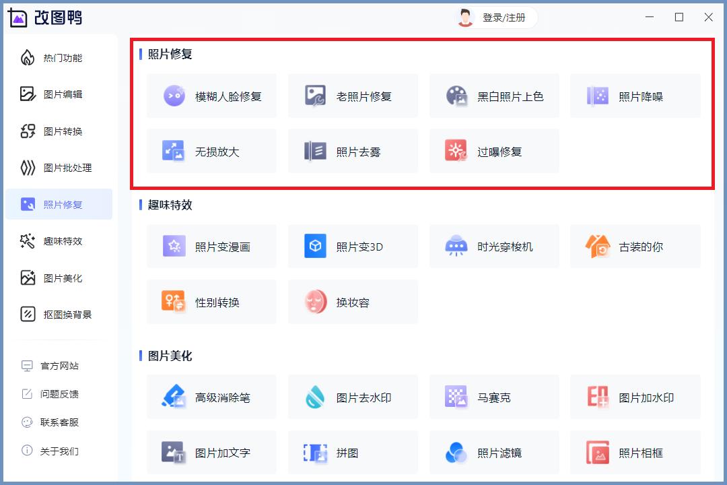Image resolution: width=727 pixels, height=485 pixels.
Task: Open 照片变漫画 cartoon effect
Action: [x=211, y=246]
